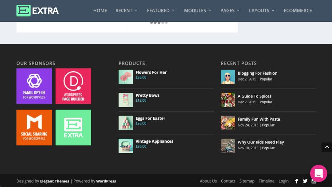Screen dimensions: 332x187
Task: Go to the Ecommerce menu item
Action: 298,11
